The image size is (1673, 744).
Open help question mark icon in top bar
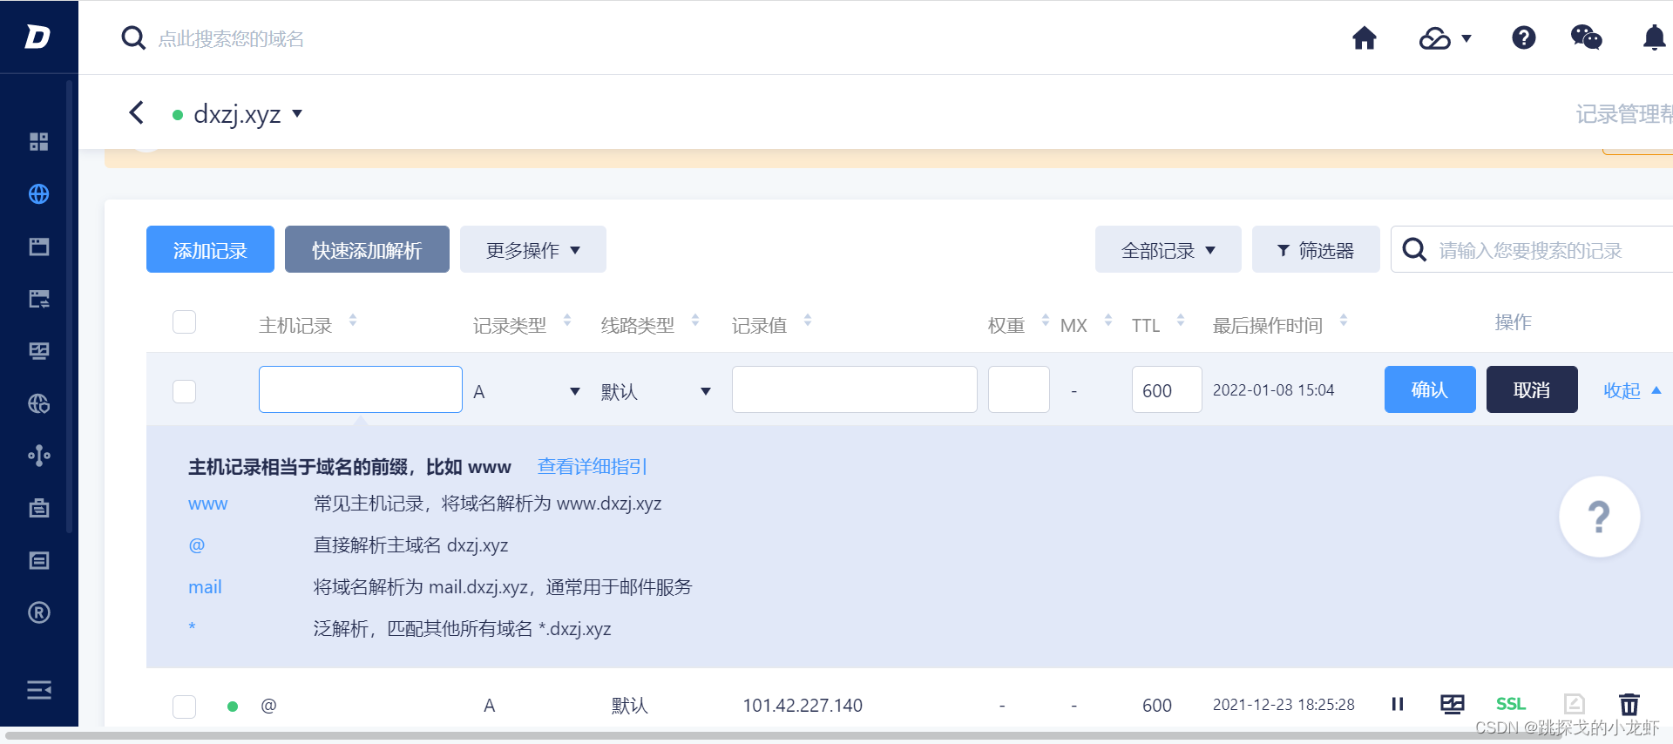pos(1524,37)
